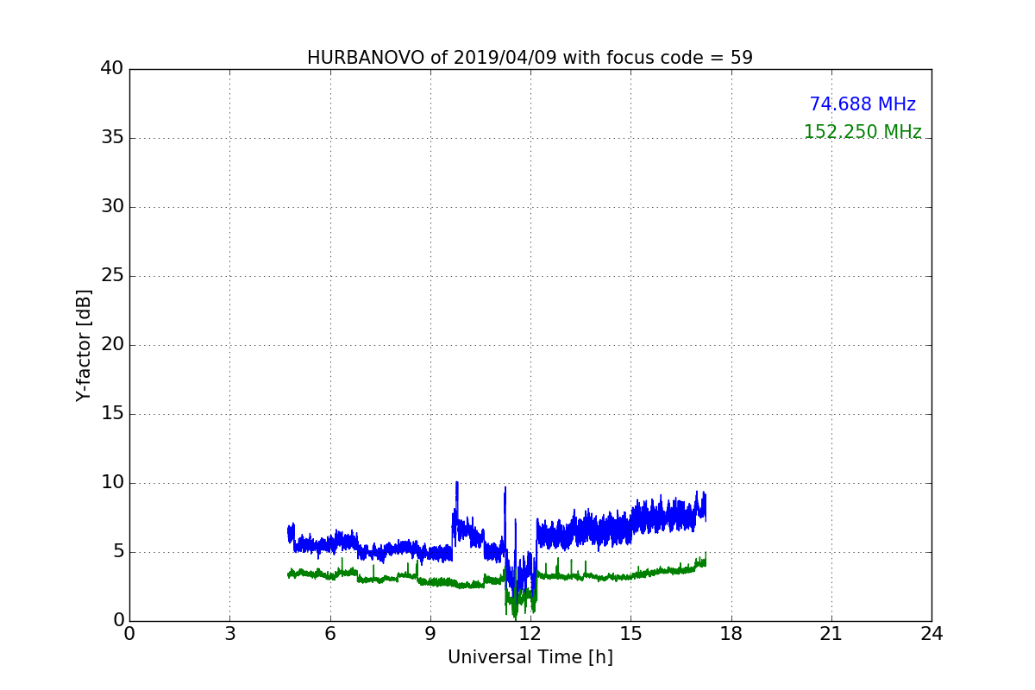Click the Universal Time [h] axis label
1035x690 pixels.
(530, 657)
